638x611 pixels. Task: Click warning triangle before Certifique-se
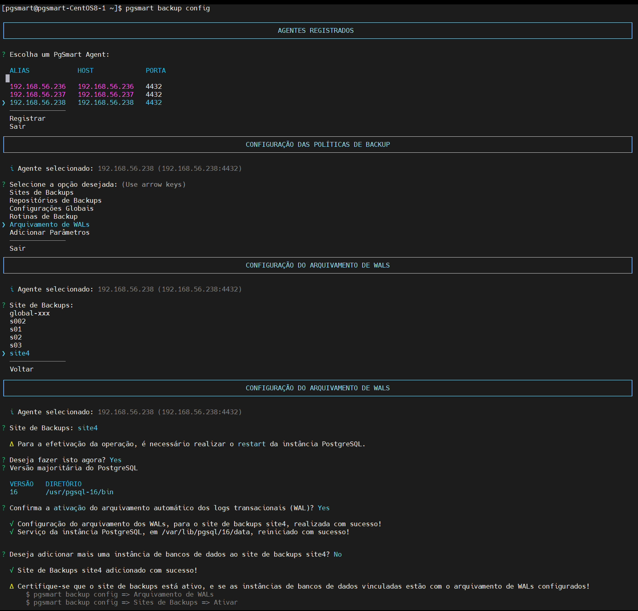12,586
